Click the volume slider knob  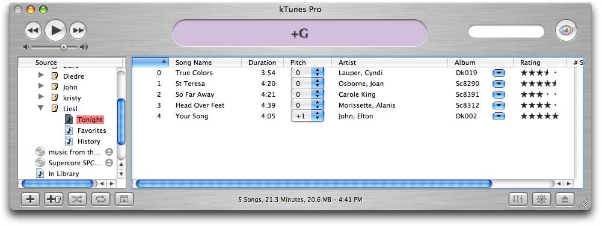pos(64,47)
